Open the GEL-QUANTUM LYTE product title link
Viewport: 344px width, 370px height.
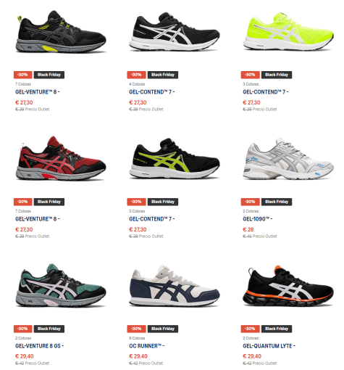point(269,346)
